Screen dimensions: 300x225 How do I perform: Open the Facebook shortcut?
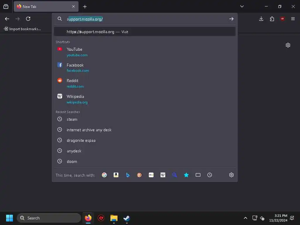[x=145, y=68]
